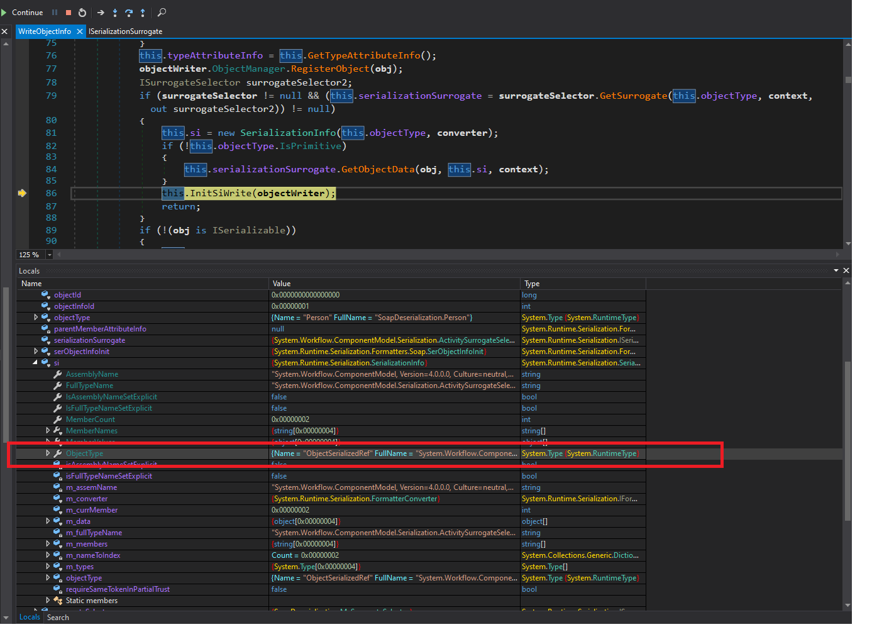Restart the debug session icon
The height and width of the screenshot is (644, 872).
82,13
